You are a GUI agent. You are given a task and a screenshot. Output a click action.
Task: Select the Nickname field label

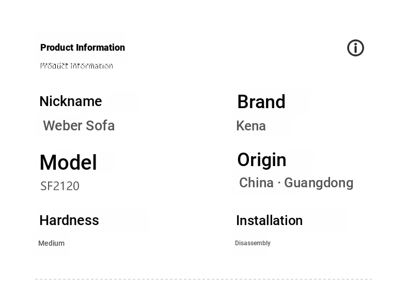[71, 101]
